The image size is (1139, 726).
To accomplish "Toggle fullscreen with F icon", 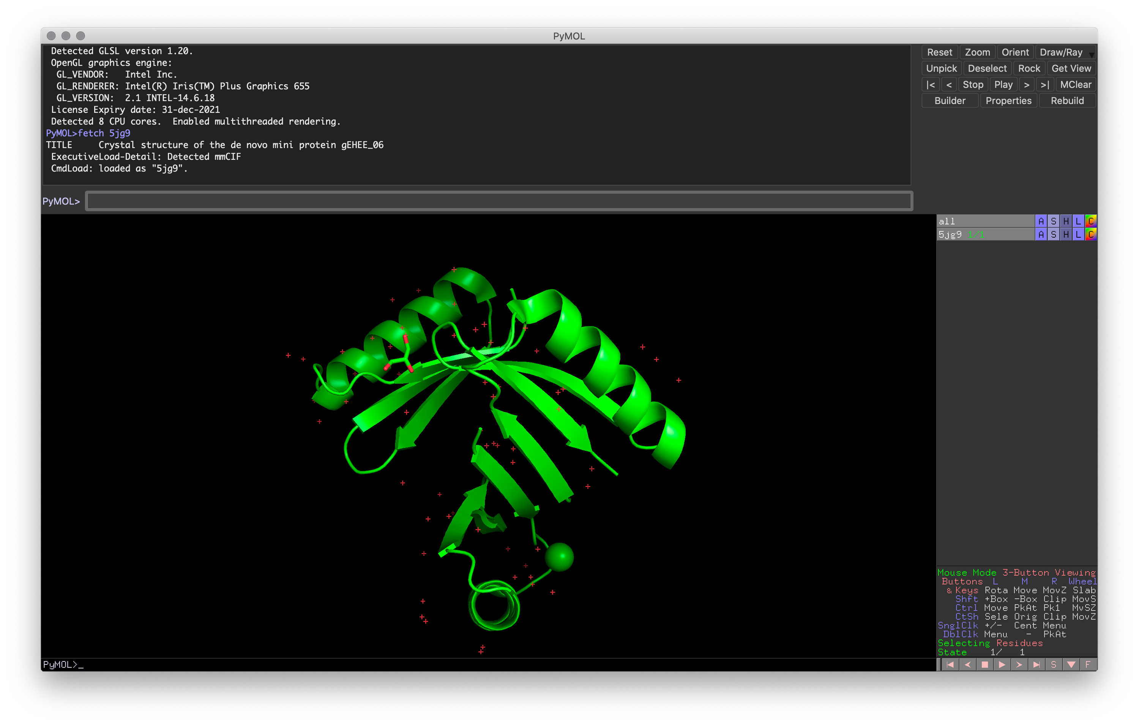I will pos(1088,664).
